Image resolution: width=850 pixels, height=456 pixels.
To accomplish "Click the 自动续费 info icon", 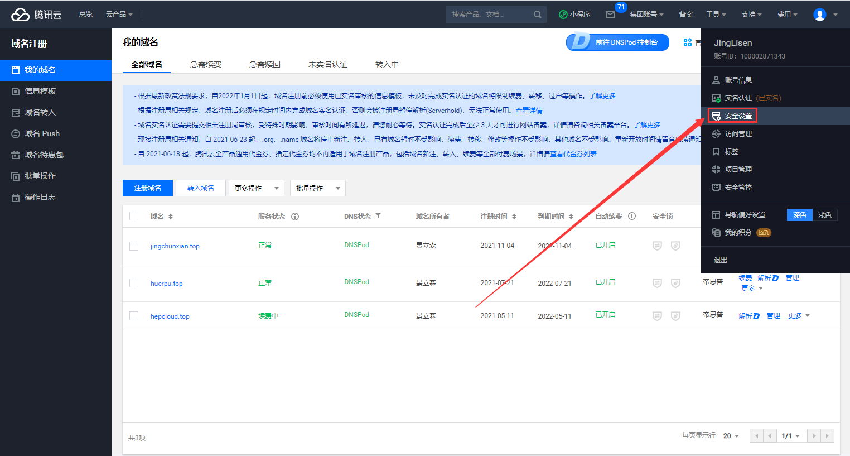I will tap(632, 217).
